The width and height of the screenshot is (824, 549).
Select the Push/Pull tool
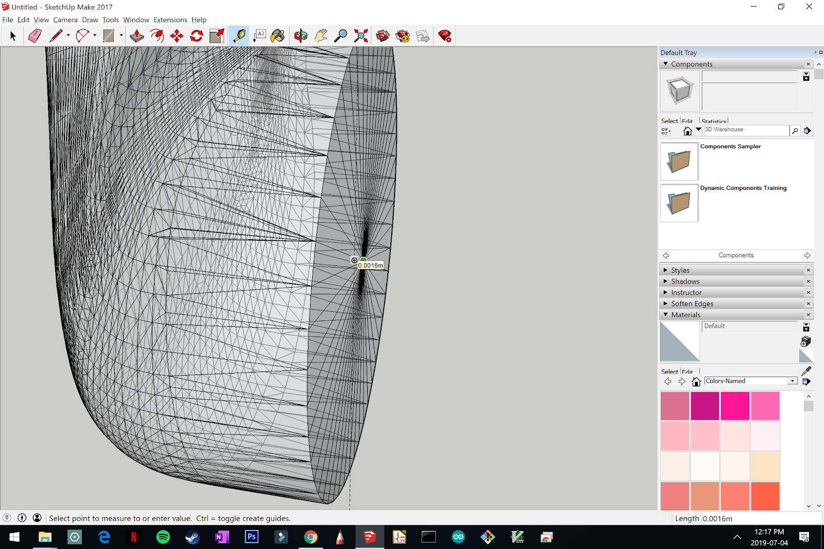click(137, 36)
